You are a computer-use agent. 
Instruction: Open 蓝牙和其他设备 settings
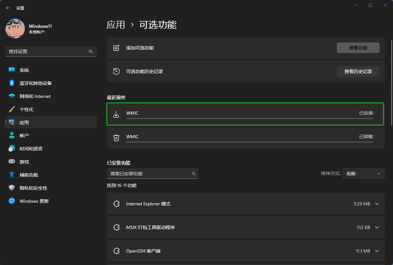pos(35,83)
